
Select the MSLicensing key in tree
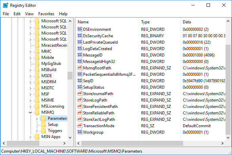pos(53,106)
